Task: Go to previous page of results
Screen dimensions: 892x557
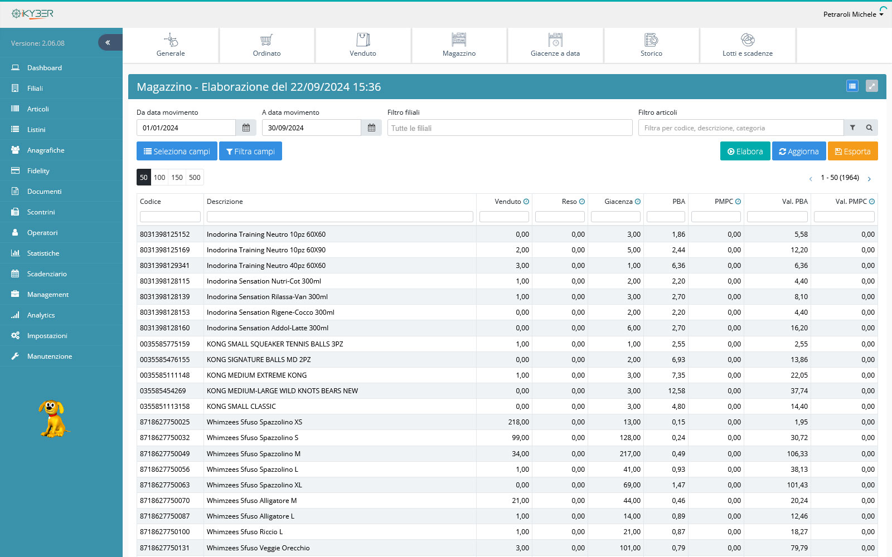Action: tap(811, 179)
